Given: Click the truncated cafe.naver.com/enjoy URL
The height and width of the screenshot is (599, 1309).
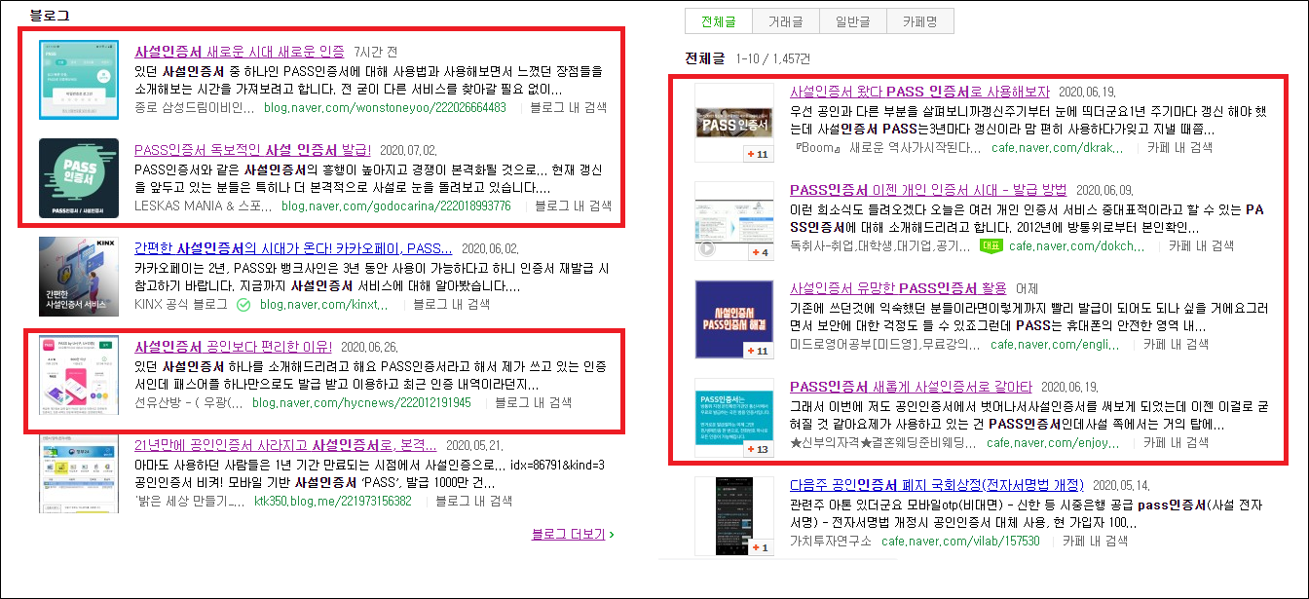Looking at the screenshot, I should (x=1054, y=443).
